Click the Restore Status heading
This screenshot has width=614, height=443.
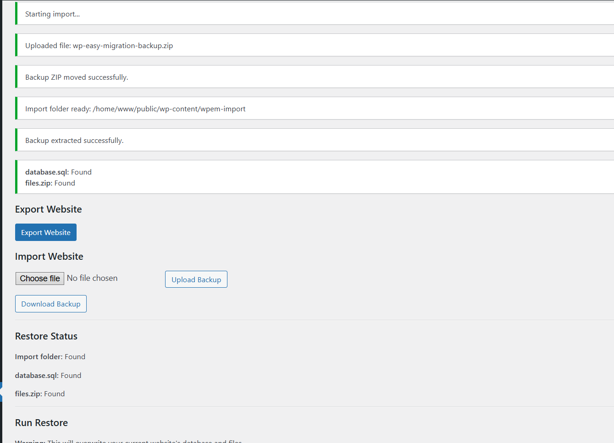click(x=46, y=336)
